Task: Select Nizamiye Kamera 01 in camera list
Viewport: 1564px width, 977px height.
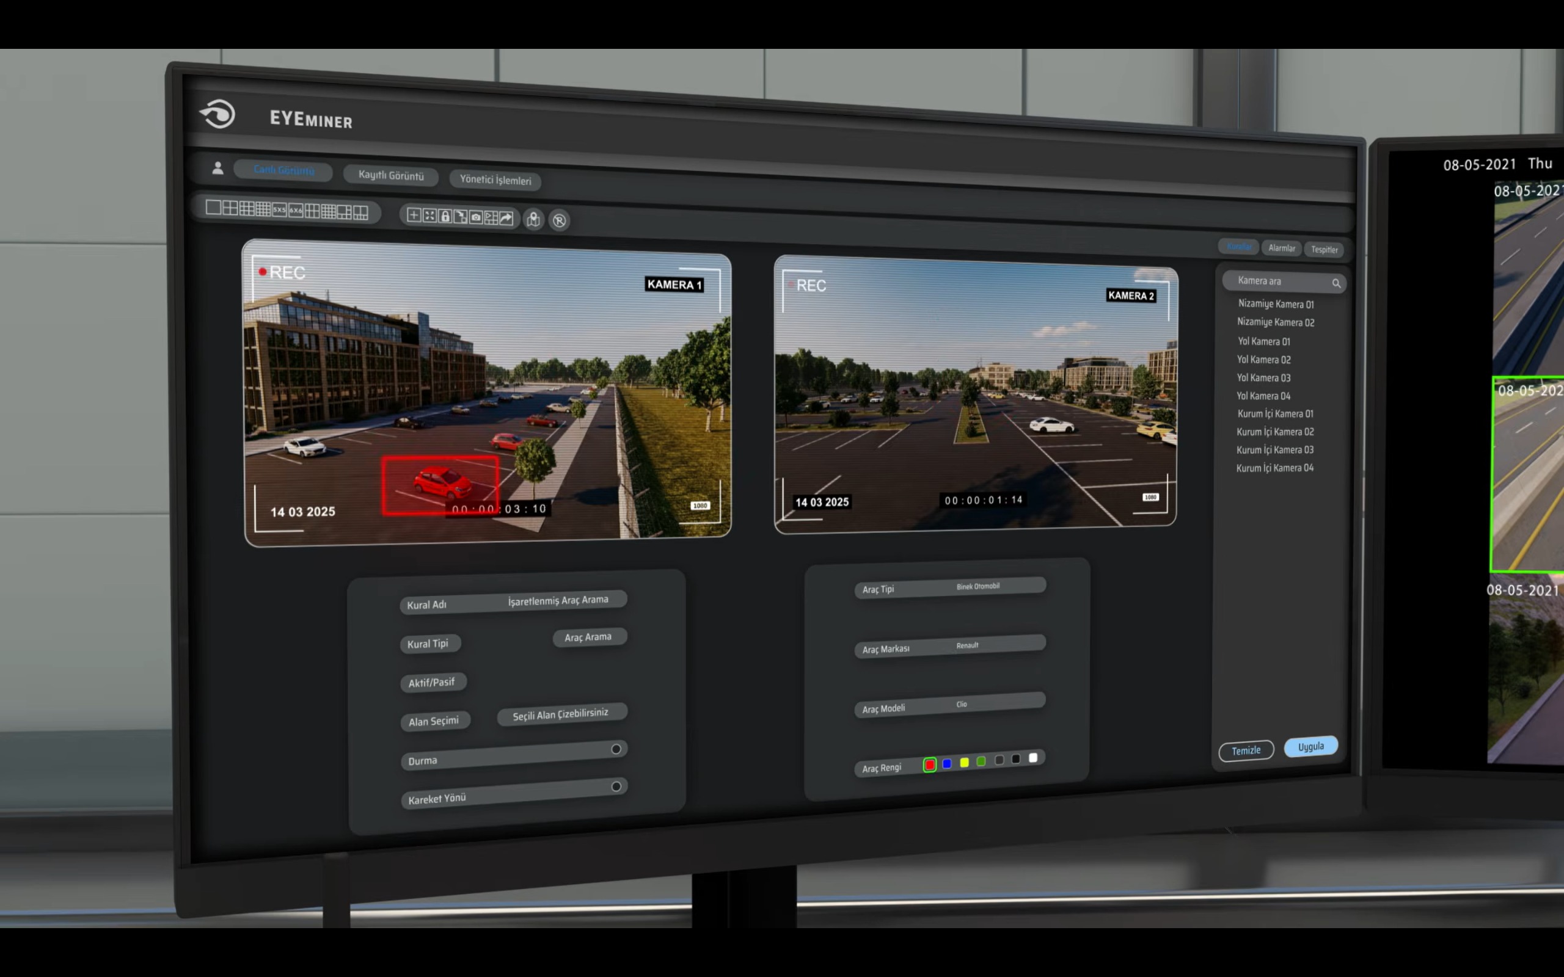Action: (1276, 303)
